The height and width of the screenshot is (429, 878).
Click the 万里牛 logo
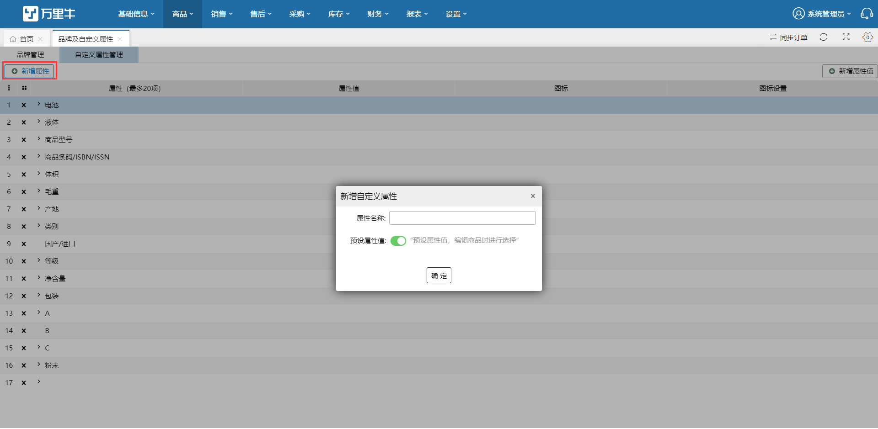(x=49, y=14)
